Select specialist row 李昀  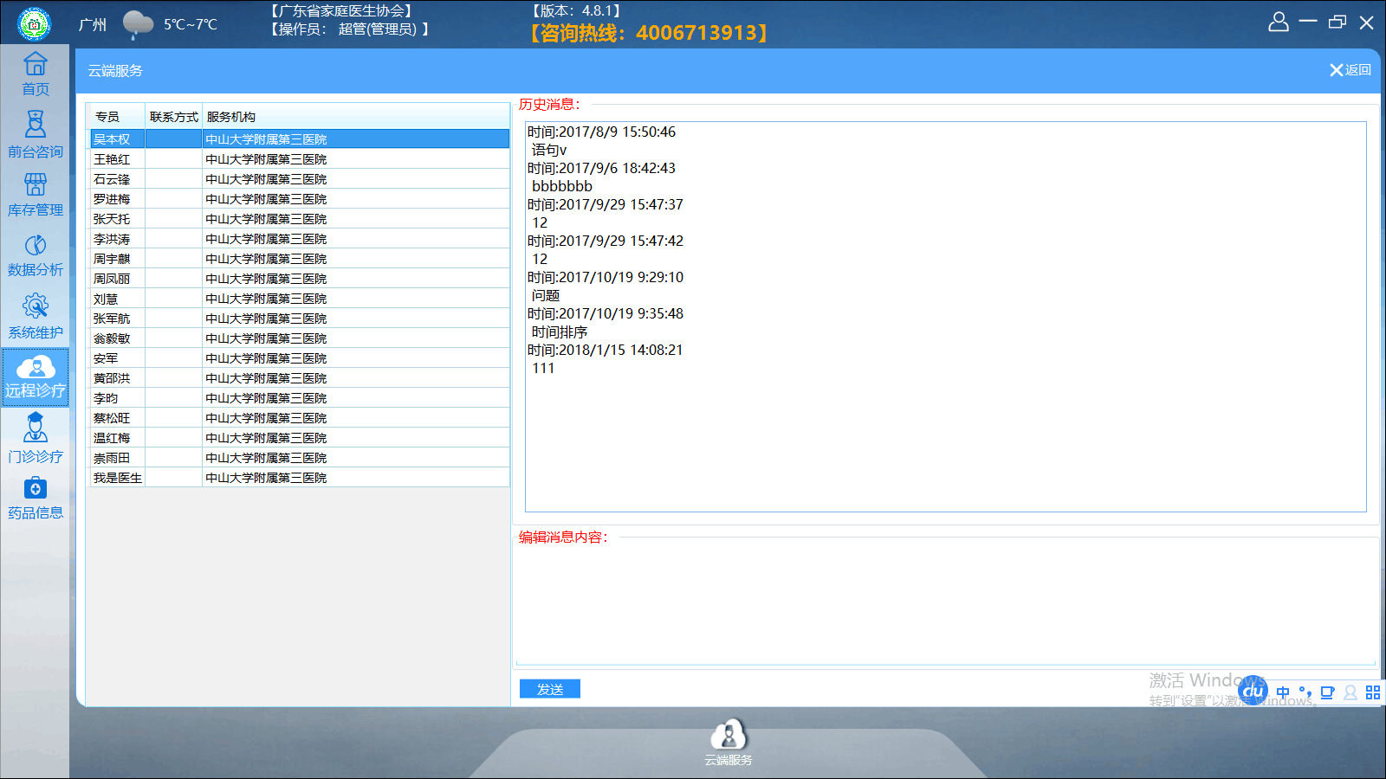[x=300, y=398]
